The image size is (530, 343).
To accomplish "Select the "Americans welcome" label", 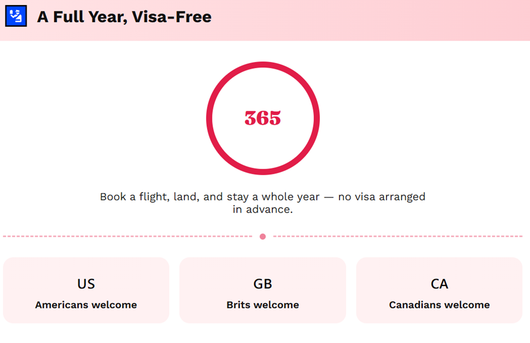I will tap(86, 305).
